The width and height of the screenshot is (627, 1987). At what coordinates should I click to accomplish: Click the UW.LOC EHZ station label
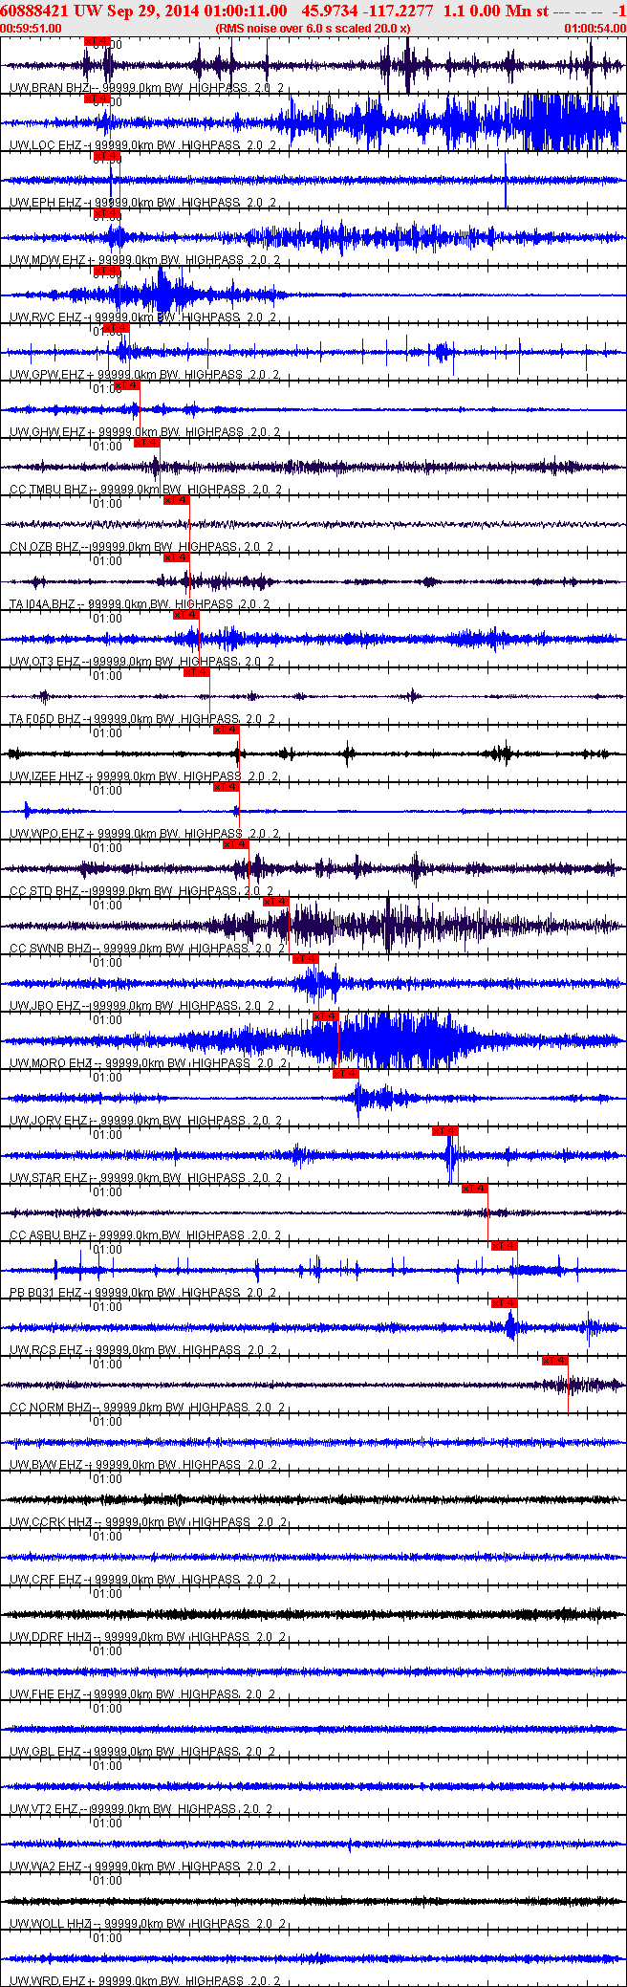[x=45, y=145]
